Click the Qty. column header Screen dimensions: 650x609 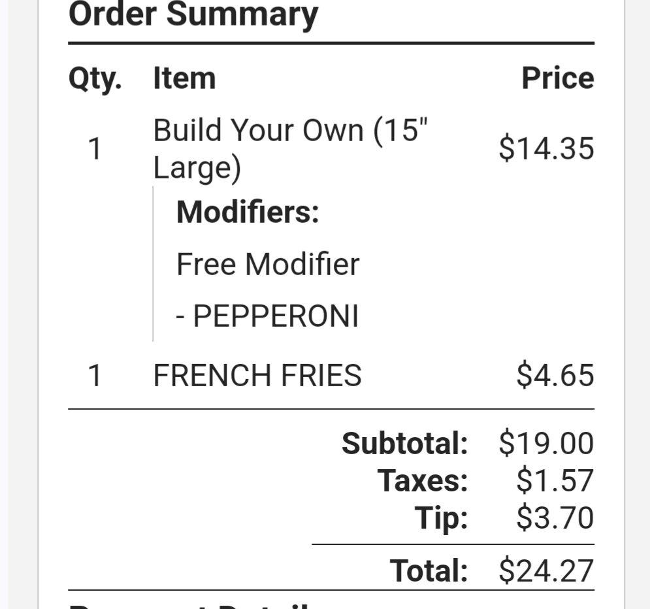coord(95,78)
